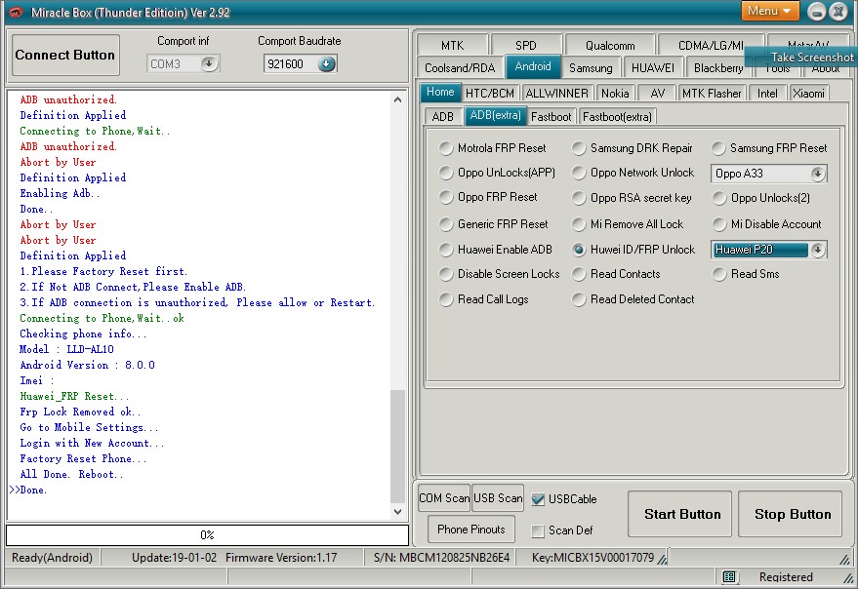Screen dimensions: 858x589
Task: Select Oppo RSA secret key option
Action: coord(632,198)
